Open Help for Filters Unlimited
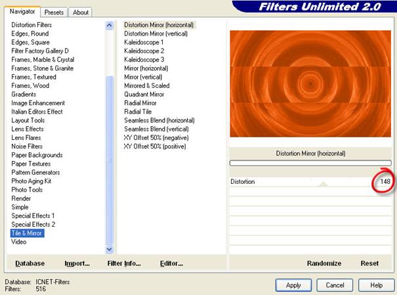Image resolution: width=397 pixels, height=295 pixels. coord(376,285)
